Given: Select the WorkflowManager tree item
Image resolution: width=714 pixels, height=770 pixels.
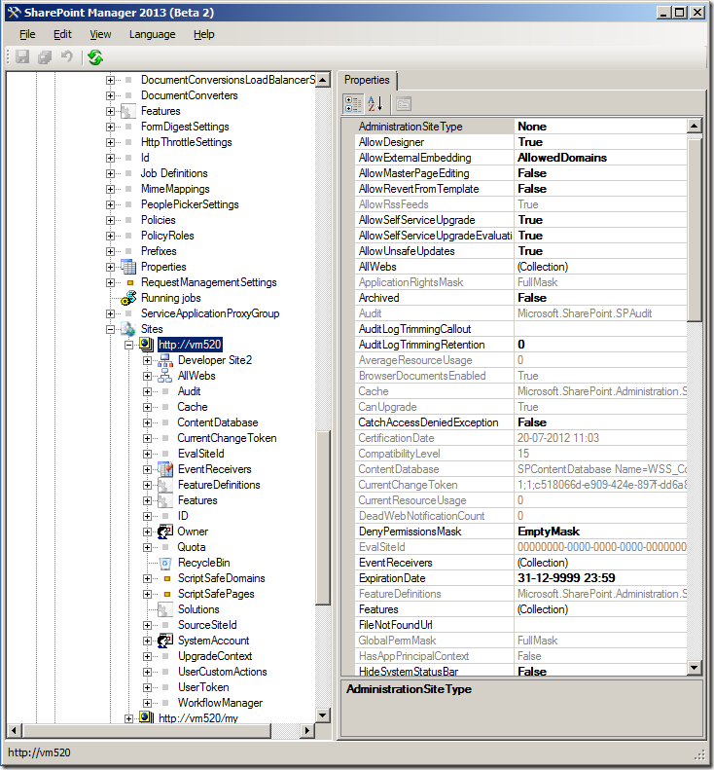Looking at the screenshot, I should [x=219, y=703].
